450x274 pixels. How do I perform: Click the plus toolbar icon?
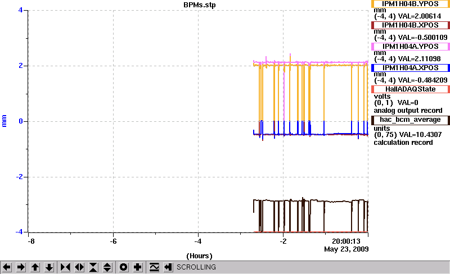[x=138, y=267]
